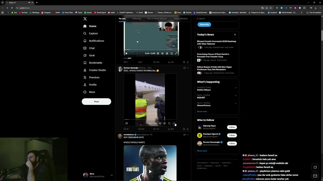Image resolution: width=323 pixels, height=181 pixels.
Task: Open Bookmarks page
Action: tap(93, 63)
